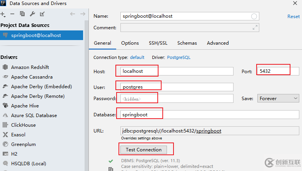
Task: Open driver settings wrench icon
Action: (x=32, y=14)
